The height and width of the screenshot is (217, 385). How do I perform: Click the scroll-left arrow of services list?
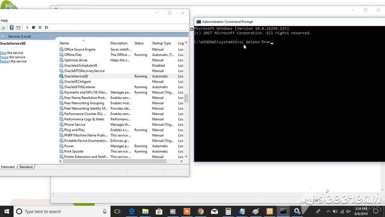click(60, 161)
